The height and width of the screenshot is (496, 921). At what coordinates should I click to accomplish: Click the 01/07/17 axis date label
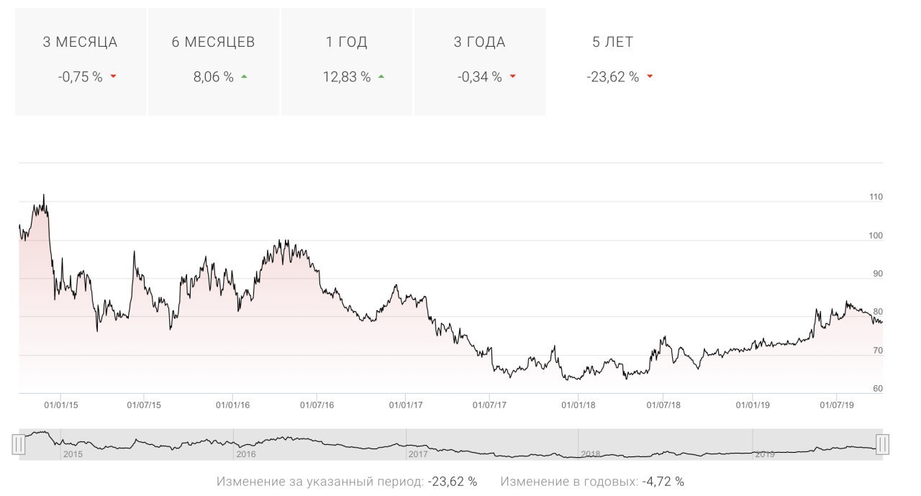click(489, 405)
